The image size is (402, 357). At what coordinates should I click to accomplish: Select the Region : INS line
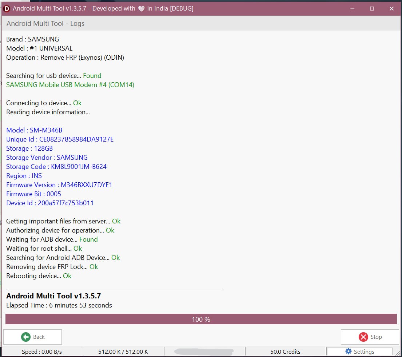(x=24, y=176)
